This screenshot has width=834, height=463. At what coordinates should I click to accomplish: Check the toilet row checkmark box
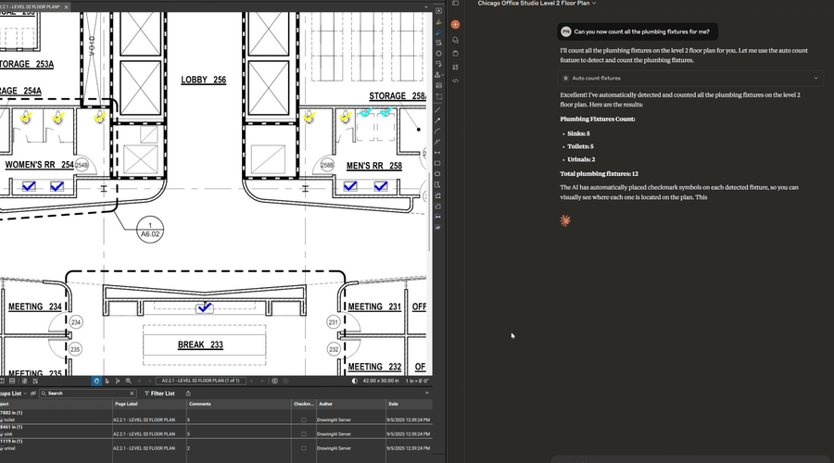tap(304, 420)
